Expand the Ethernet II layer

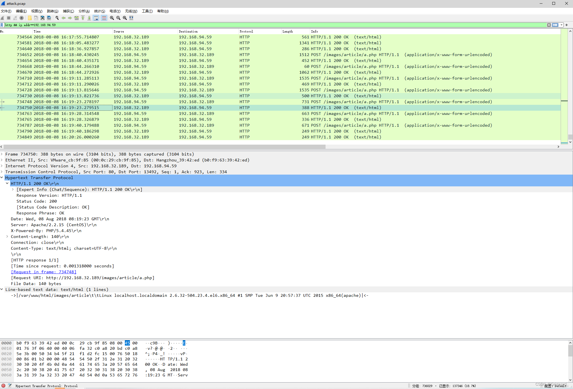pos(2,160)
